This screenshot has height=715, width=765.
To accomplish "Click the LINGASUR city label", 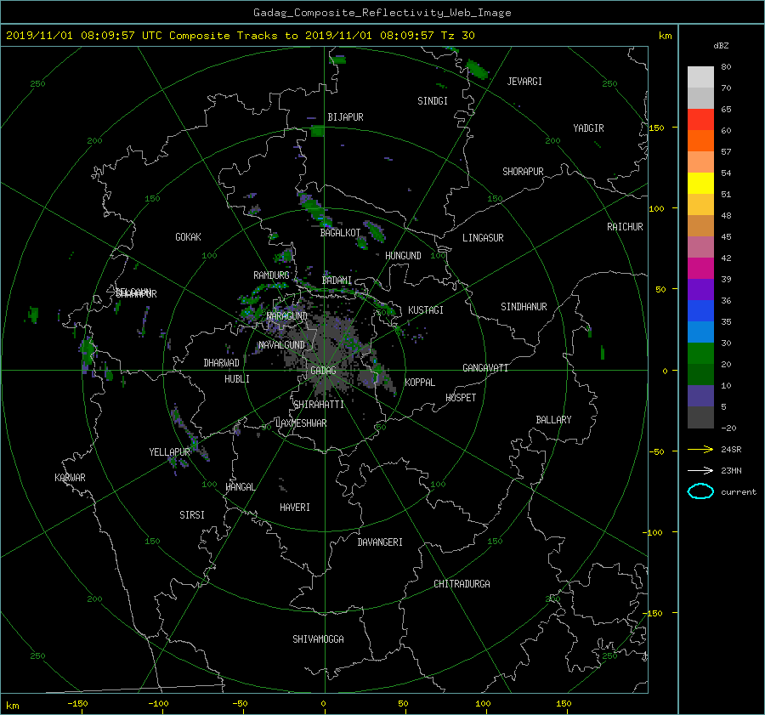I will (483, 238).
